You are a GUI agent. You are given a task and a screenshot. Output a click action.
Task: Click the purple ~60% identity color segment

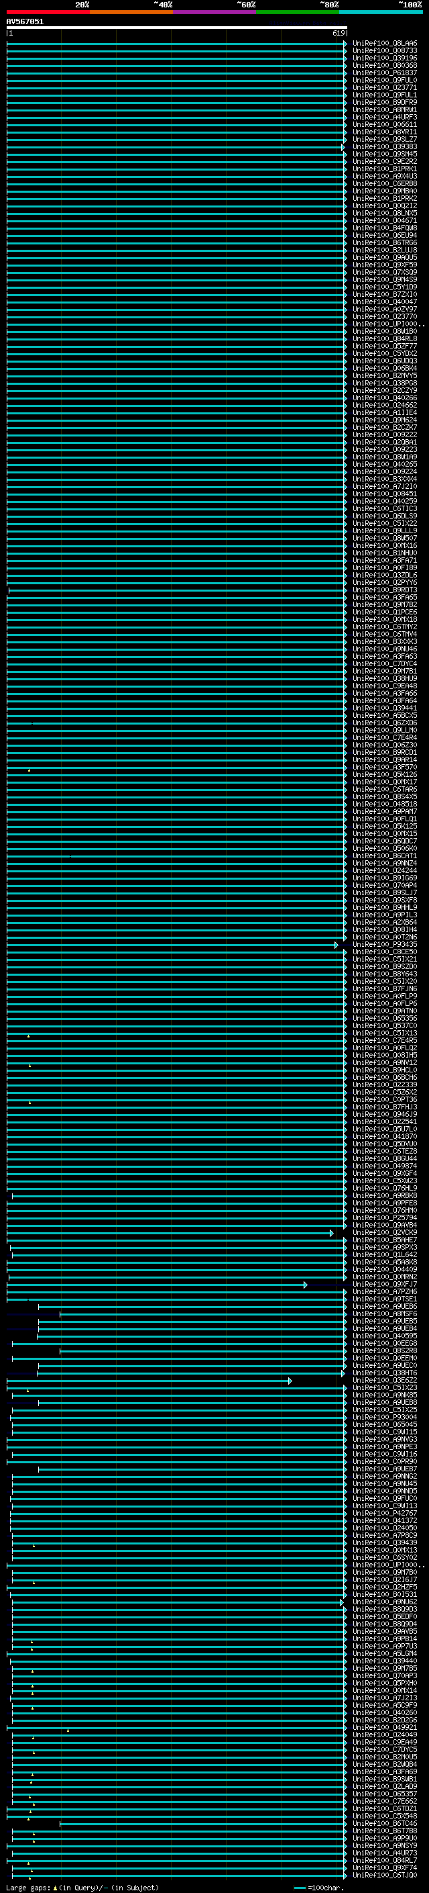[x=215, y=12]
